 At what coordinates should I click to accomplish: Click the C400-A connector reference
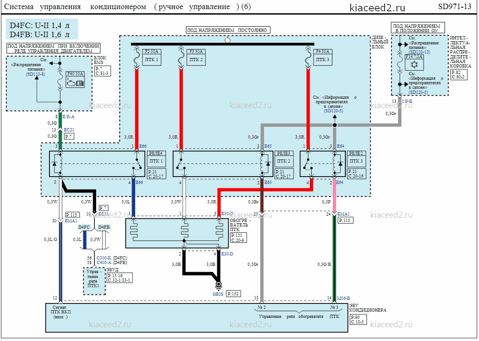104,262
